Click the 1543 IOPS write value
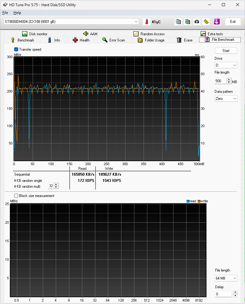Viewport: 245px width, 304px height. 112,181
